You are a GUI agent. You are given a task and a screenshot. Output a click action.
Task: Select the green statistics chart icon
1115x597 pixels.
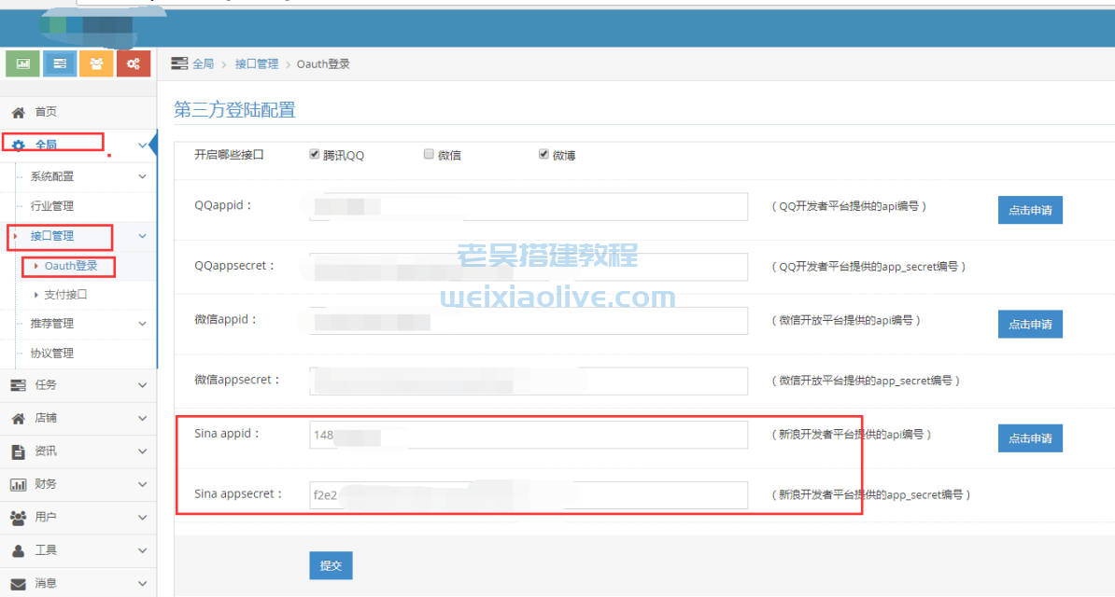tap(22, 63)
